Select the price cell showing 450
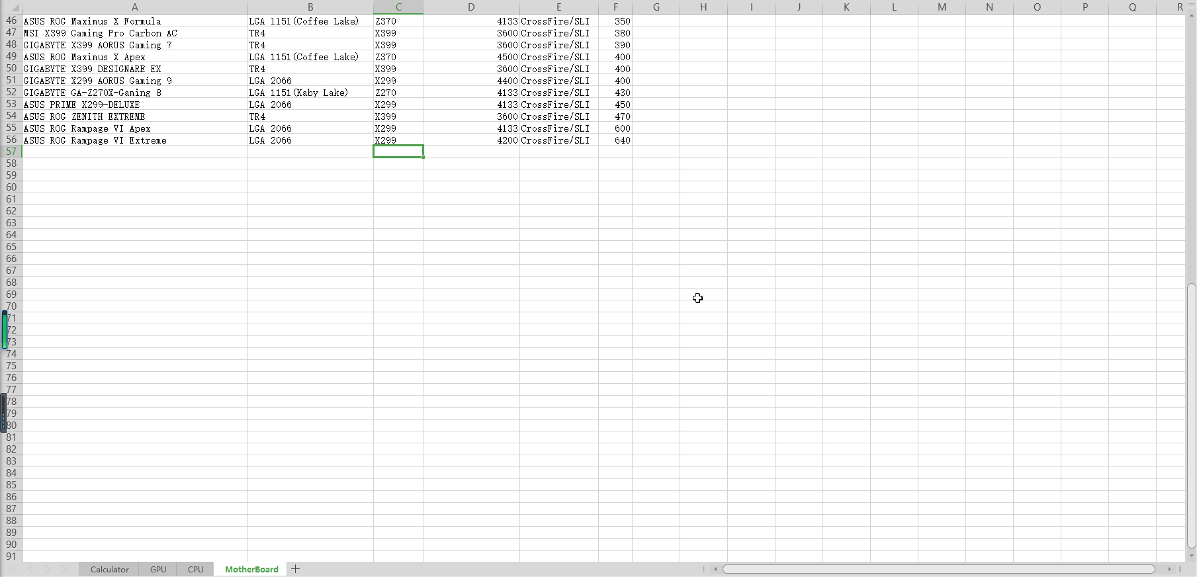 (615, 105)
